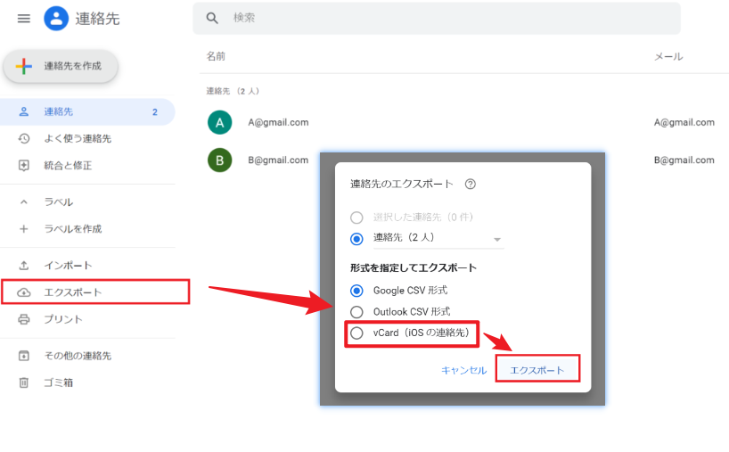This screenshot has width=729, height=452.
Task: Open インポート in the sidebar
Action: 68,266
